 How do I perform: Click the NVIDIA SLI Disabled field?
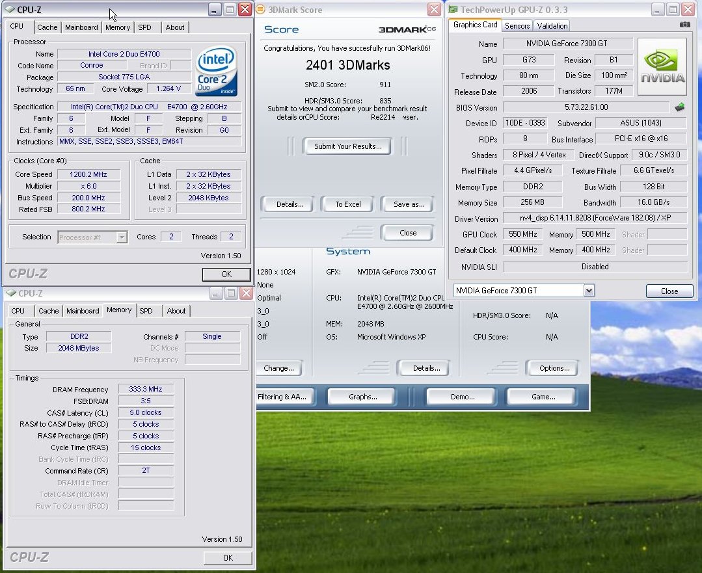pos(595,267)
